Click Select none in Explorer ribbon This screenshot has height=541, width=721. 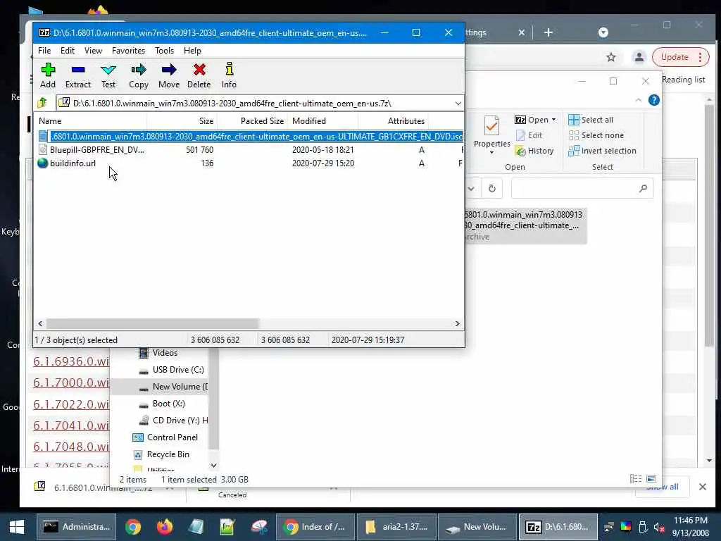[596, 135]
